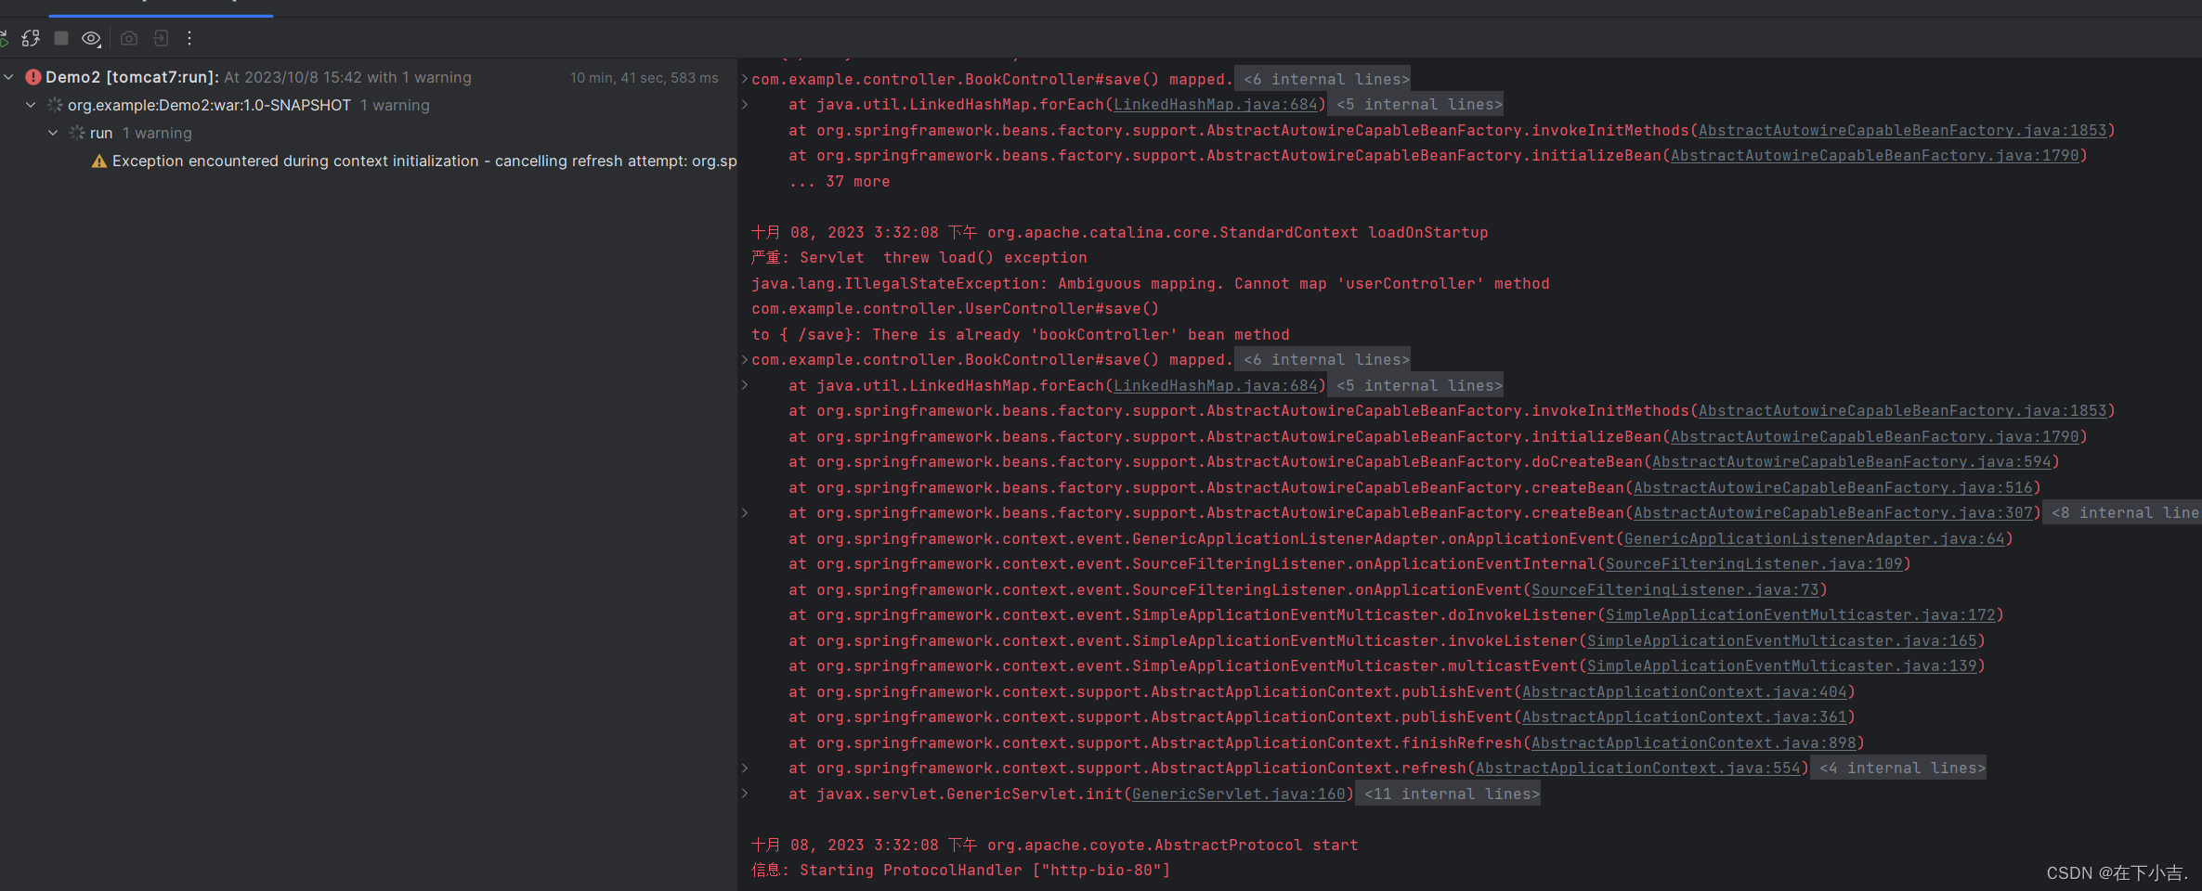Select org.example:Demo2:war:1.0-SNAPSHOT tree row
Screen dimensions: 2202x891
(369, 105)
